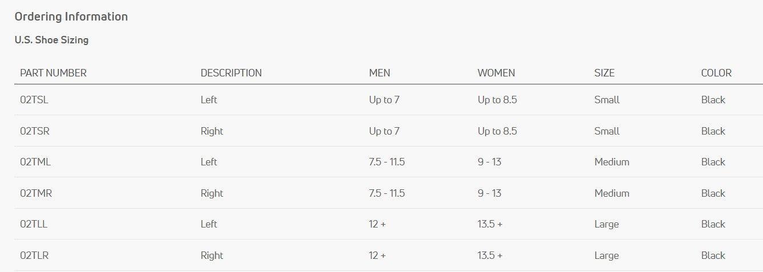This screenshot has width=763, height=272.
Task: Click women's size 13.5 + in 02TLL row
Action: pyautogui.click(x=490, y=224)
